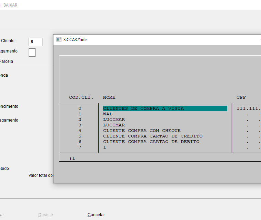Click the ↑1 indicator below the list

(x=72, y=158)
